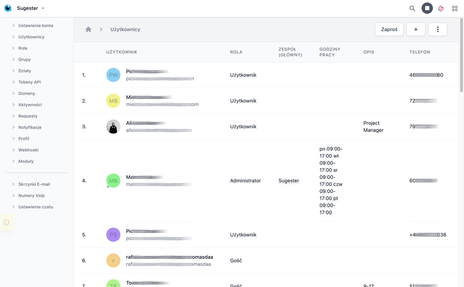Click the yellow info icon on left edge

click(x=6, y=222)
